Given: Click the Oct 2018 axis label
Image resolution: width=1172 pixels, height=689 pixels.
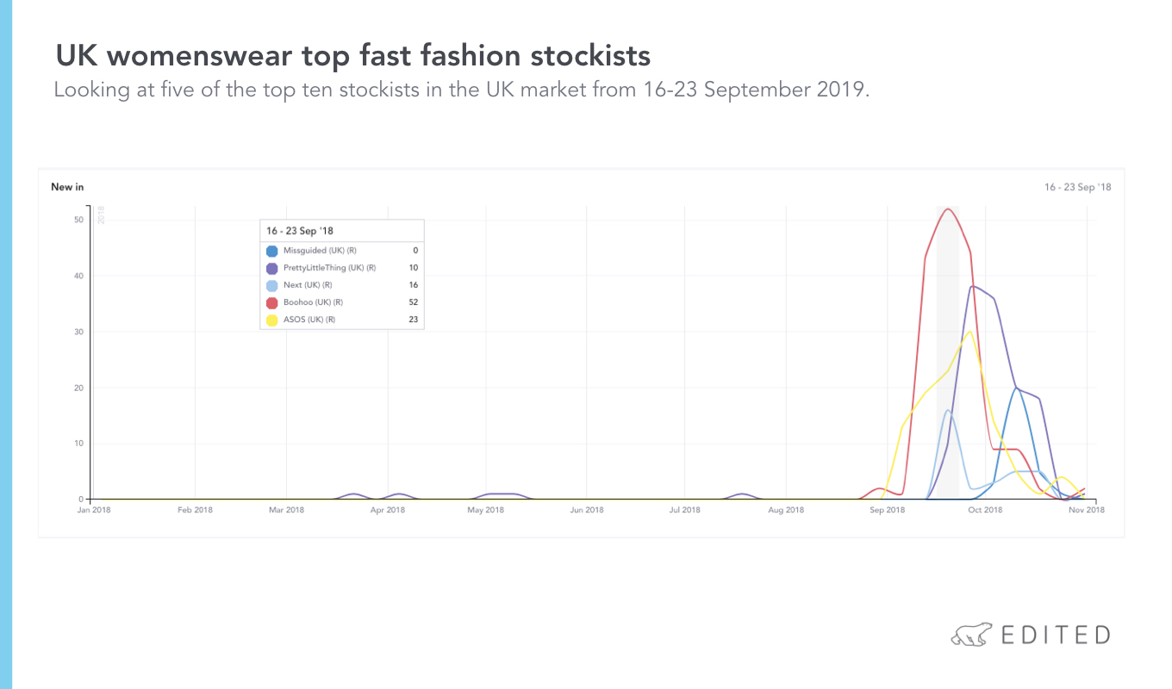Looking at the screenshot, I should coord(985,510).
